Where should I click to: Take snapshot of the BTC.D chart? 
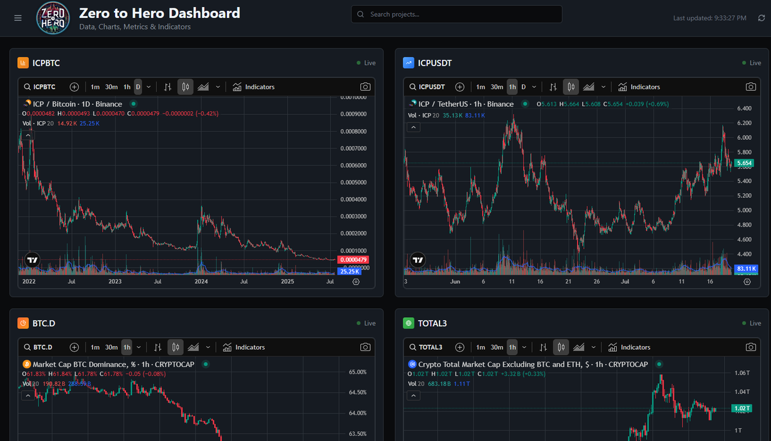(365, 347)
